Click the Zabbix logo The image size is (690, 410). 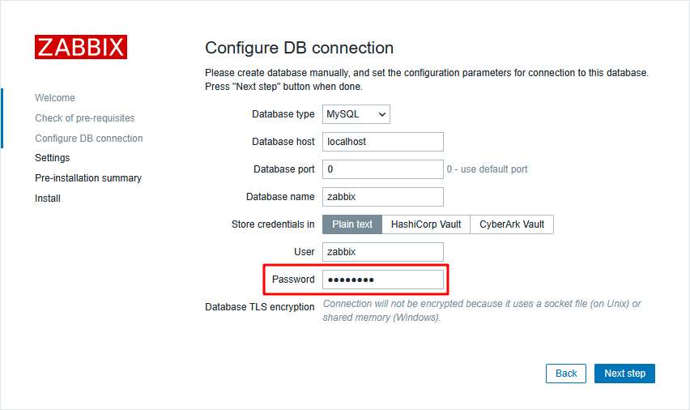[81, 47]
